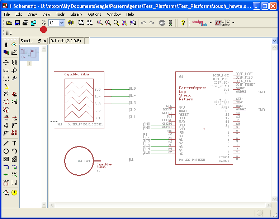This screenshot has width=279, height=219.
Task: Open the ULP run dropdown
Action: (x=90, y=23)
